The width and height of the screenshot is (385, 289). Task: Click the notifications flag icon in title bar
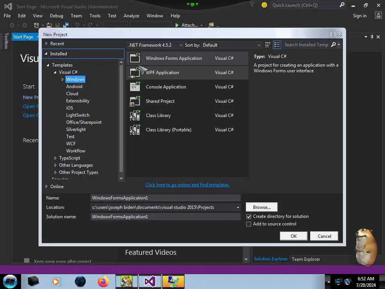(252, 5)
